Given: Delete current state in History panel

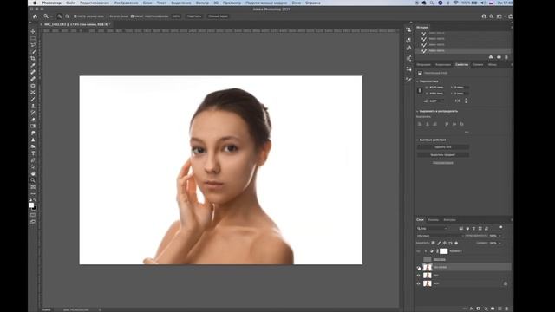Looking at the screenshot, I should (506, 57).
